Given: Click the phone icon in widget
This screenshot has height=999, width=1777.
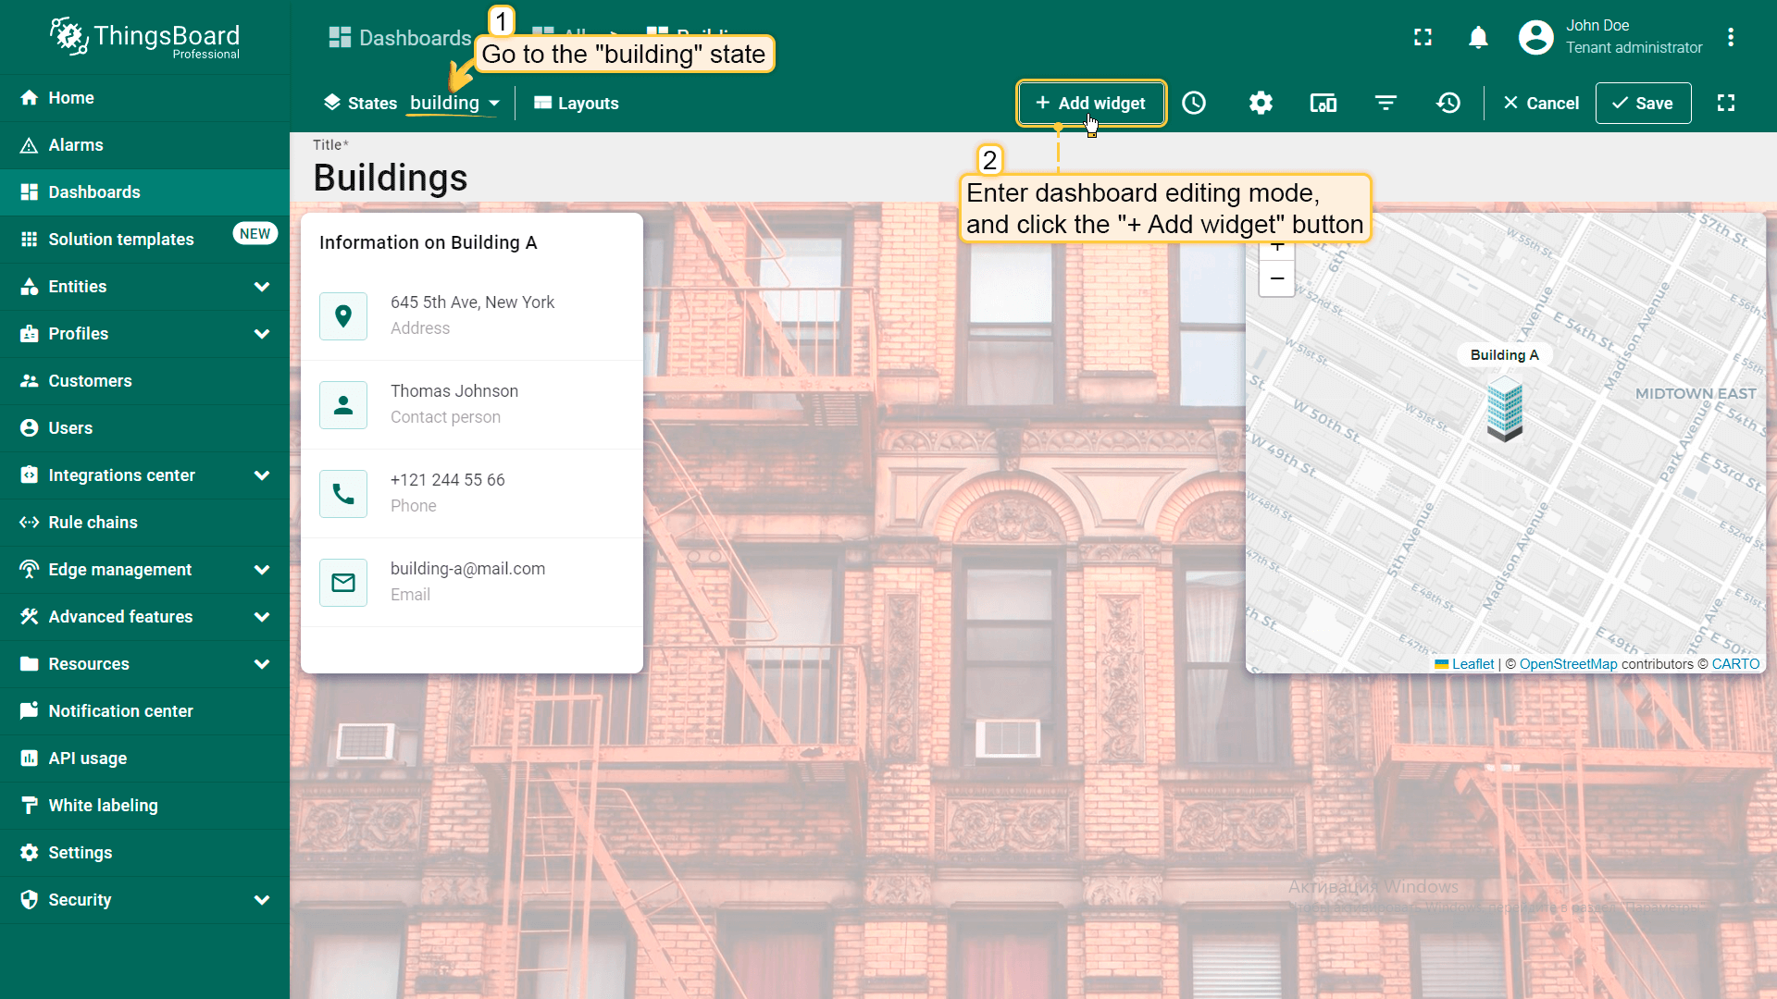Looking at the screenshot, I should coord(343,494).
